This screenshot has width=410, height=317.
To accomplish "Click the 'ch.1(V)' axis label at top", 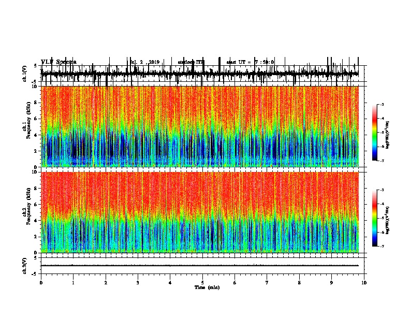I will tap(25, 74).
